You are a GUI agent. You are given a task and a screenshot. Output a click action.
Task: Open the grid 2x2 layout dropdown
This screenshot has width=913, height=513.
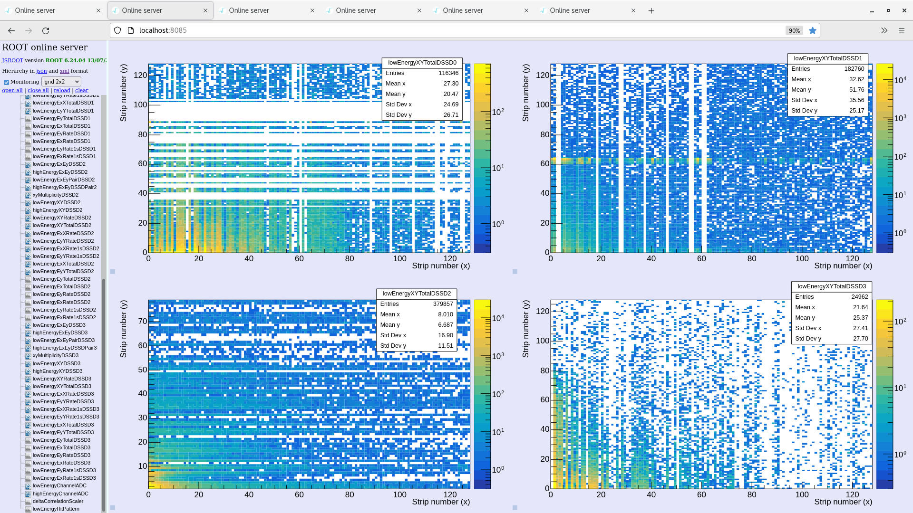tap(61, 82)
